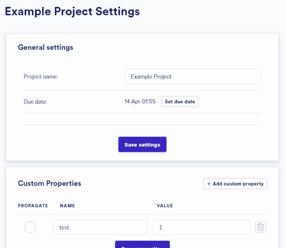
Task: Open the Set due date button
Action: [x=180, y=102]
